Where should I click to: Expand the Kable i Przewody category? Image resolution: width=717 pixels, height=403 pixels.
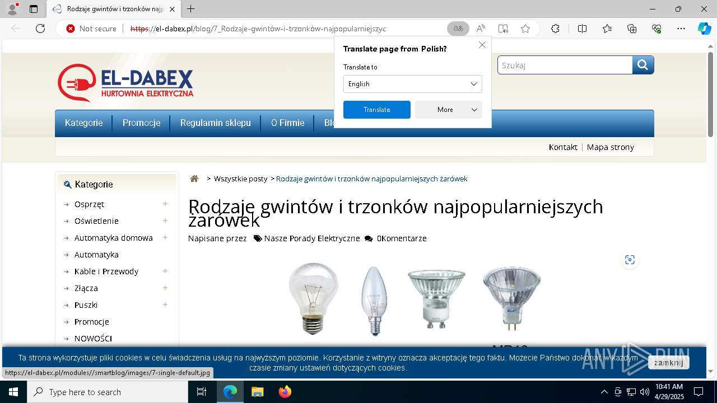[165, 271]
